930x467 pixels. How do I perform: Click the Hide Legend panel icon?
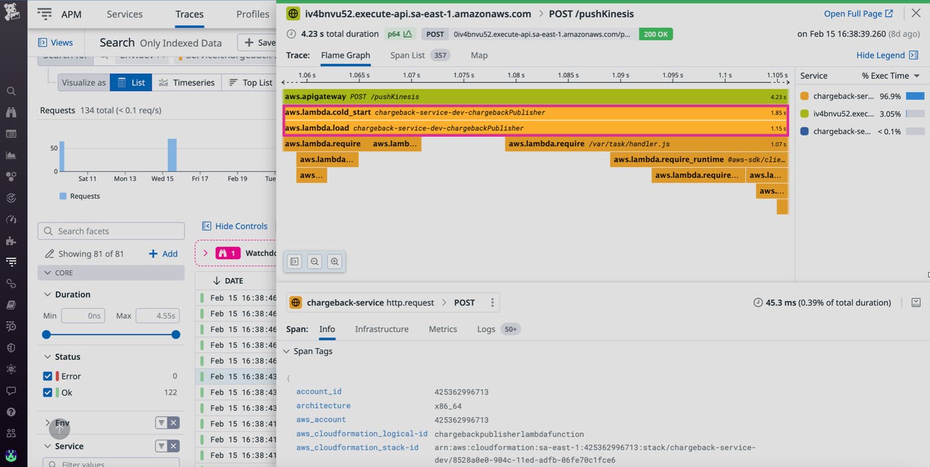913,55
